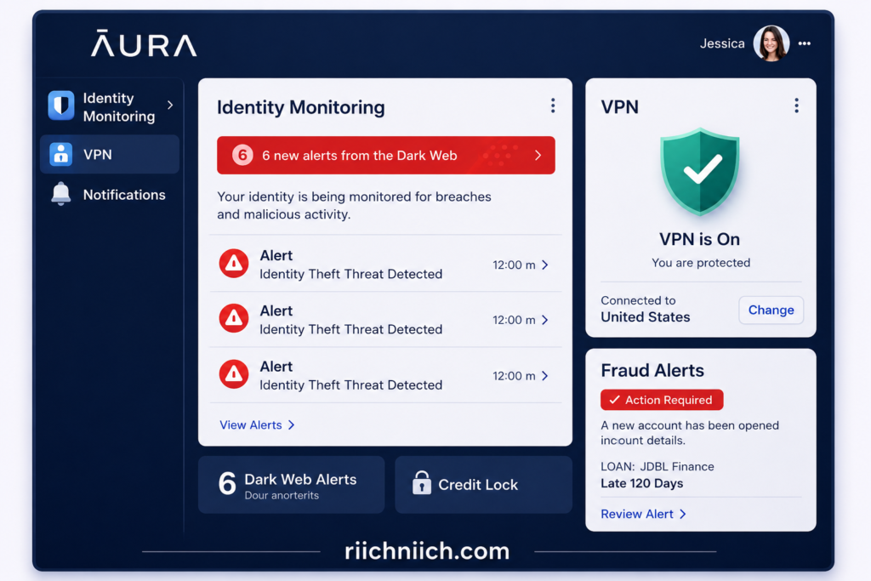Click warning icon of third Alert row
This screenshot has height=581, width=871.
point(234,373)
